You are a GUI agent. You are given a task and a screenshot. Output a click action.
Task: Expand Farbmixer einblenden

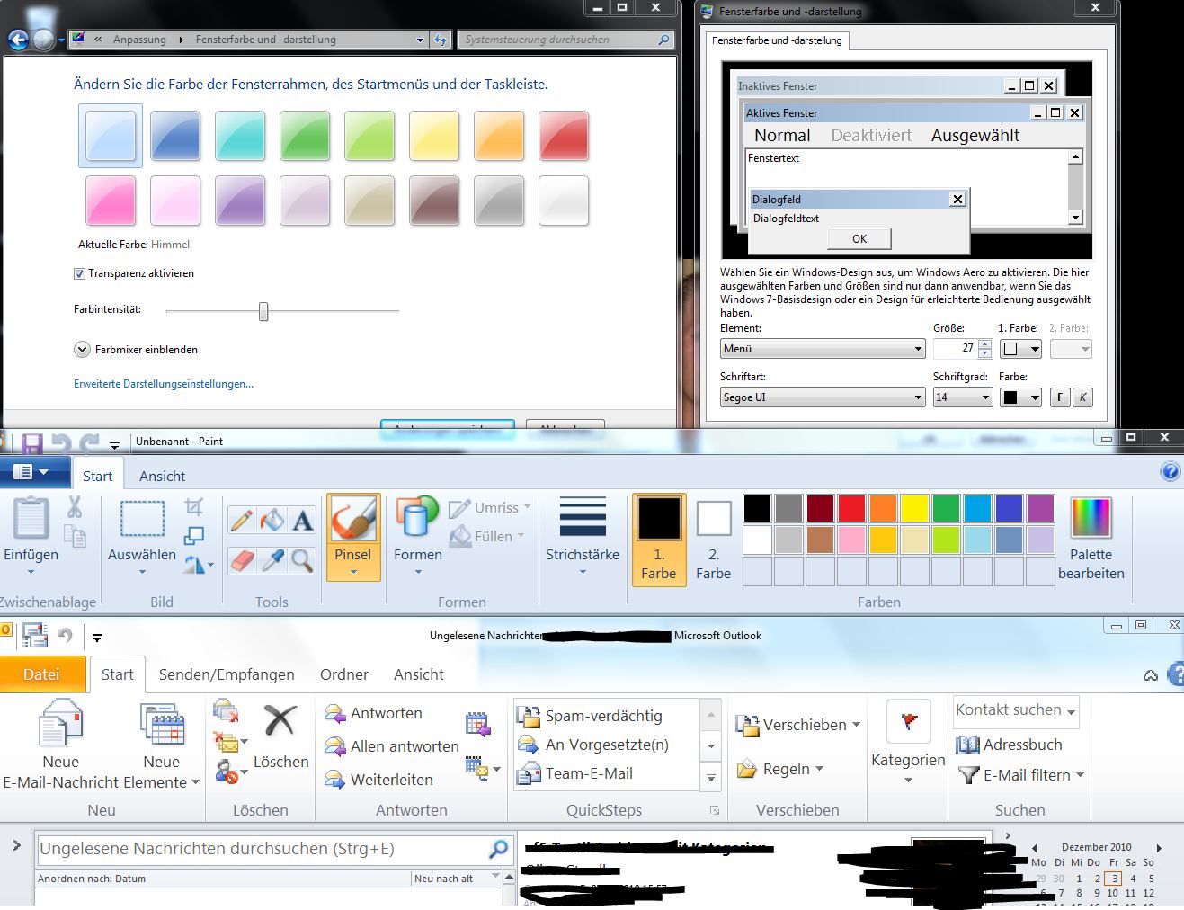click(x=82, y=350)
